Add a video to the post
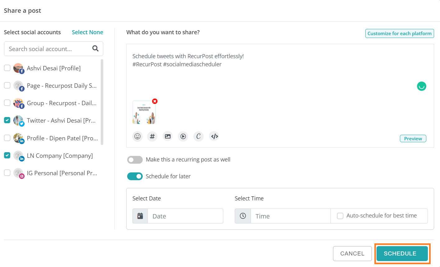 pos(183,136)
